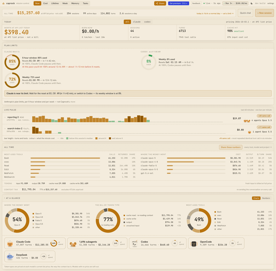Click the subagents mascots icon in card
Screen dimensions: 276x271
click(x=73, y=244)
